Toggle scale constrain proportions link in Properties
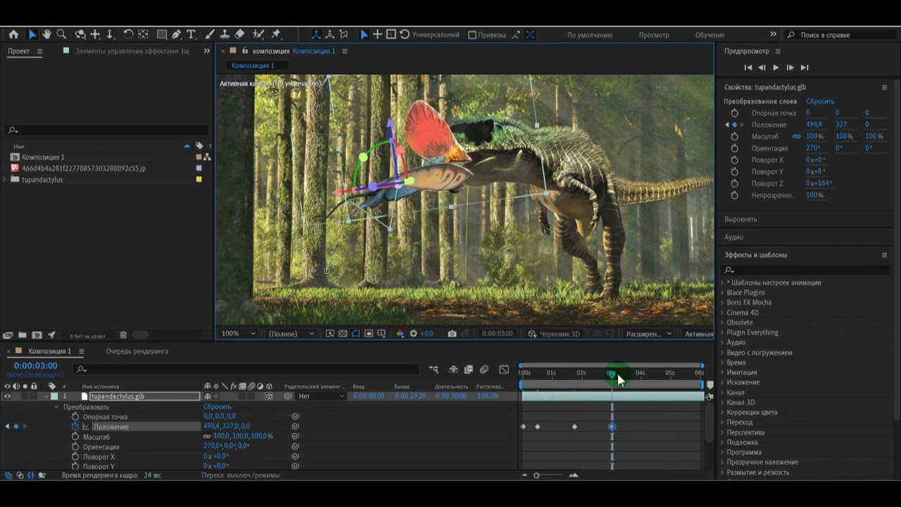The image size is (901, 507). [796, 137]
